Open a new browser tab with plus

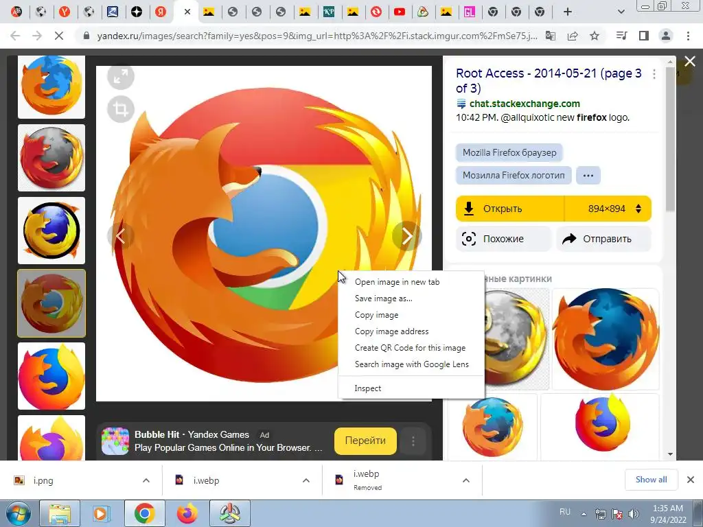click(x=568, y=12)
